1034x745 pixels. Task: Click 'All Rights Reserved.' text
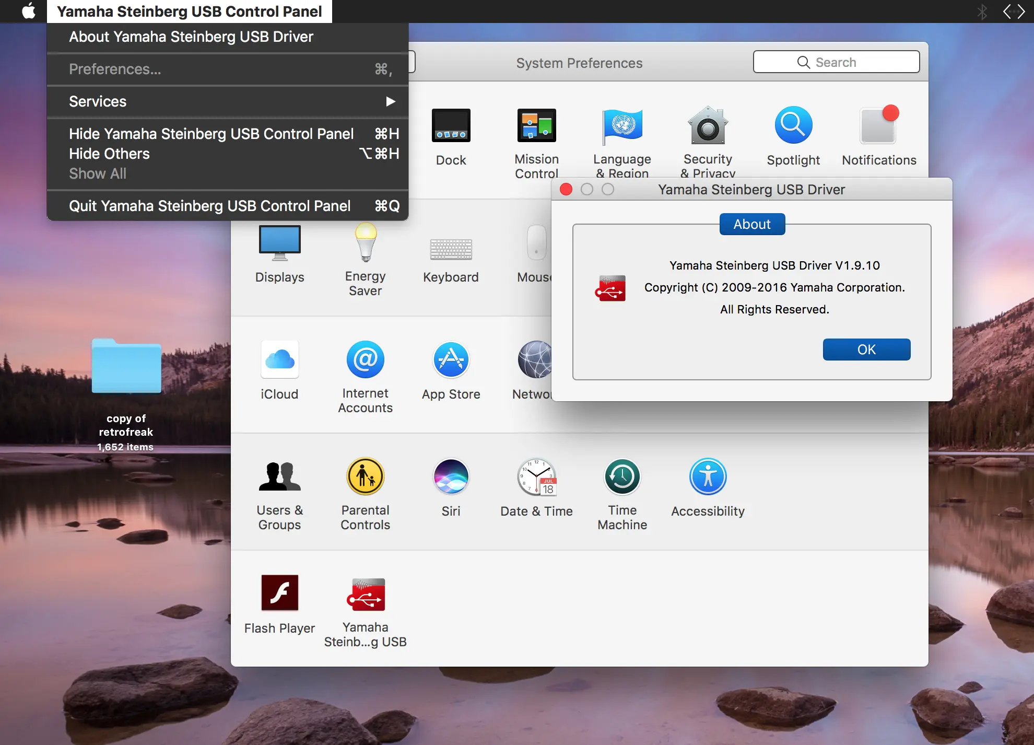774,309
